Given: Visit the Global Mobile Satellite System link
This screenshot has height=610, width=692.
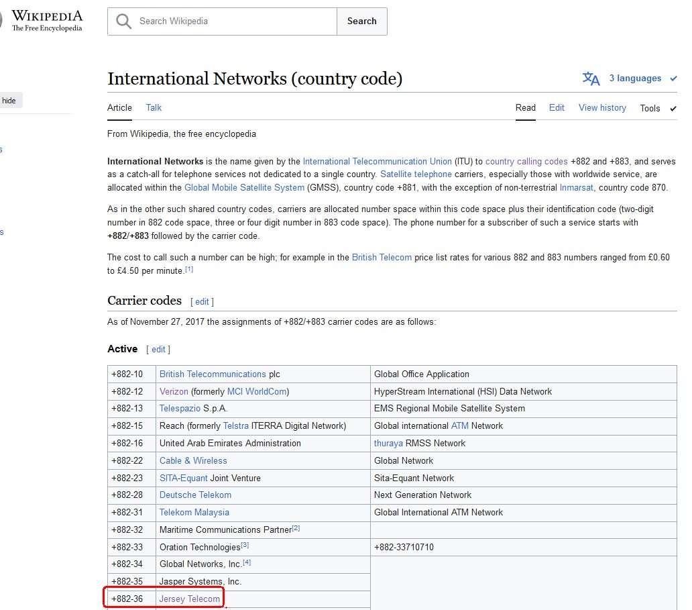Looking at the screenshot, I should [245, 187].
